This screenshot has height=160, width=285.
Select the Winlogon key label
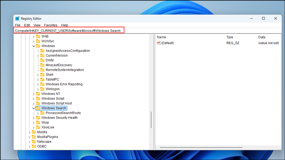click(x=52, y=89)
